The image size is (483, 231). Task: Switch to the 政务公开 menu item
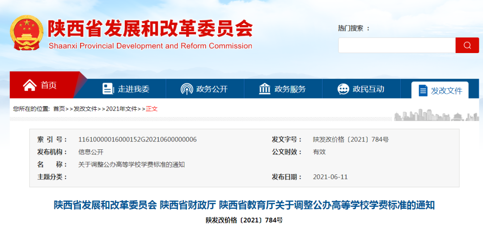click(x=212, y=89)
